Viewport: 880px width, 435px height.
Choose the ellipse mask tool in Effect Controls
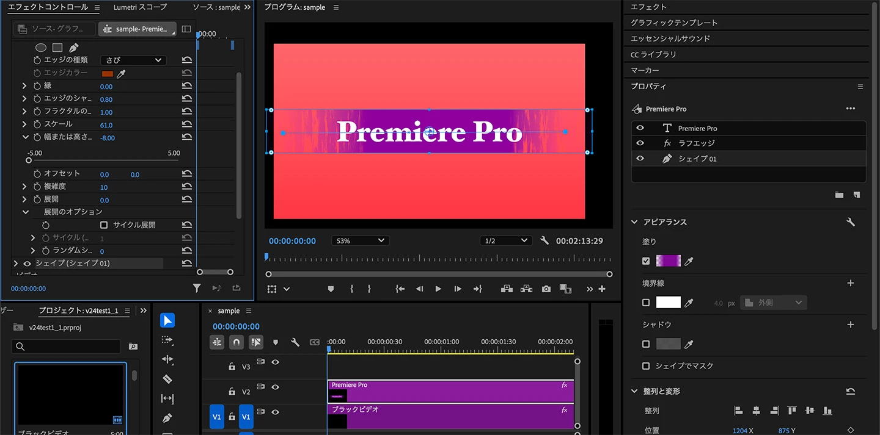[x=41, y=48]
